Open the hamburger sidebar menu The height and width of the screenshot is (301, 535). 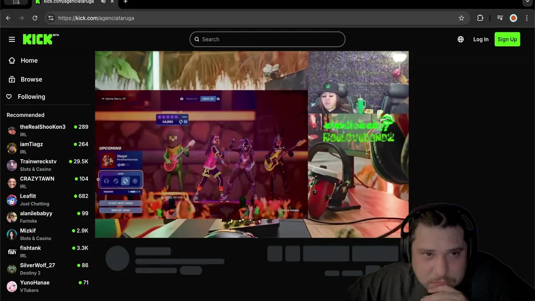(12, 39)
